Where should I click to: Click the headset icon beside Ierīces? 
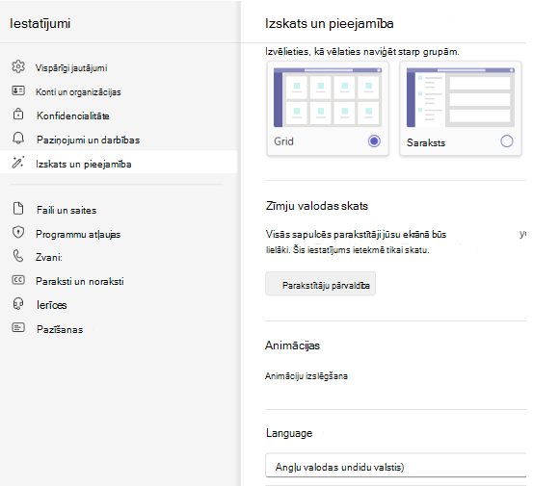(x=18, y=304)
